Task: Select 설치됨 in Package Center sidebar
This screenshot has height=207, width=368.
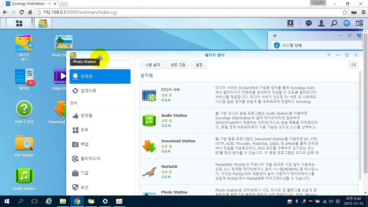Action: [x=100, y=76]
